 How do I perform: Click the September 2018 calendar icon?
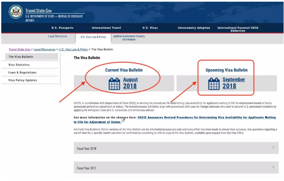(x=214, y=84)
